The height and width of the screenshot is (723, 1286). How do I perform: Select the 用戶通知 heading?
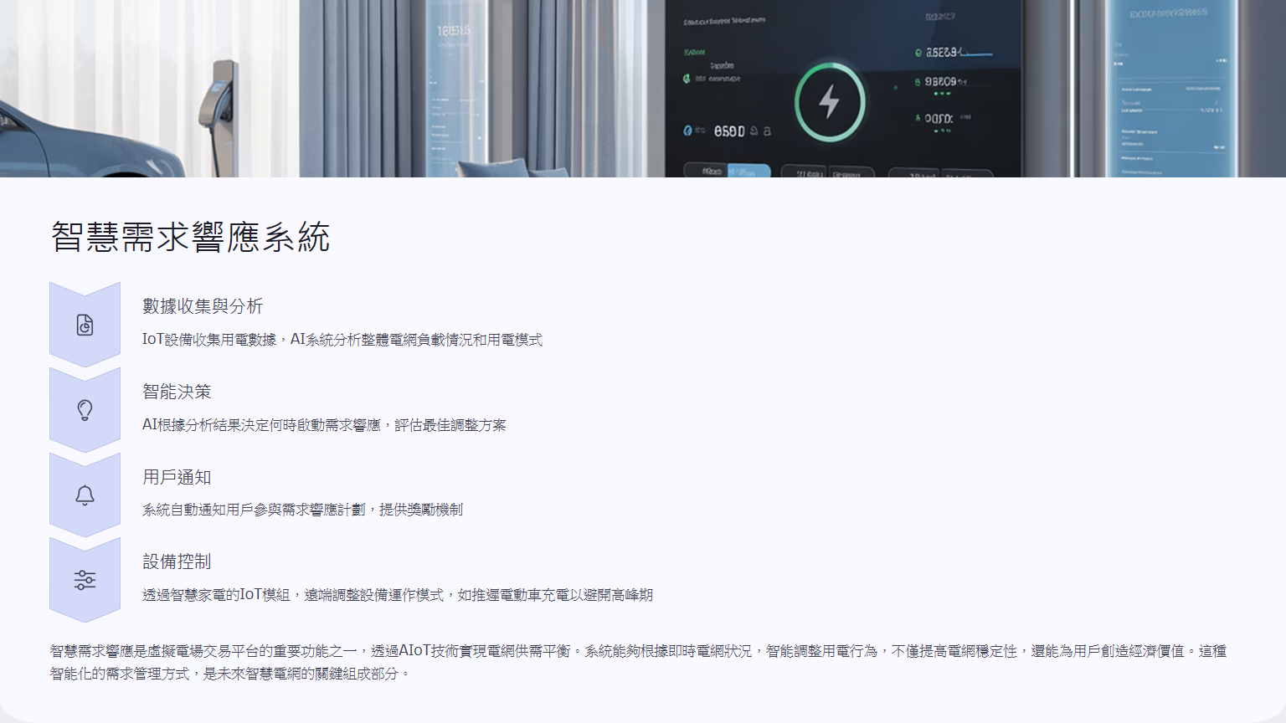177,477
